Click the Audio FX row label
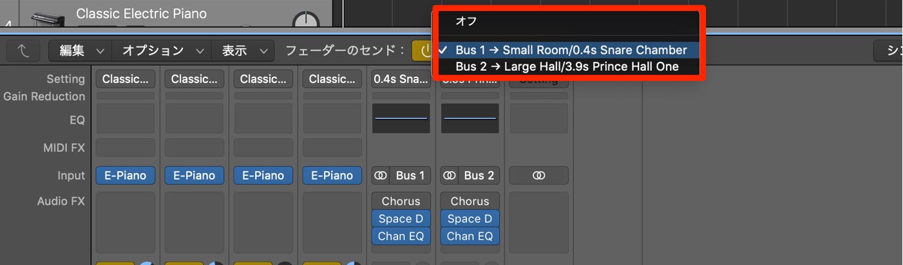903x265 pixels. tap(61, 201)
